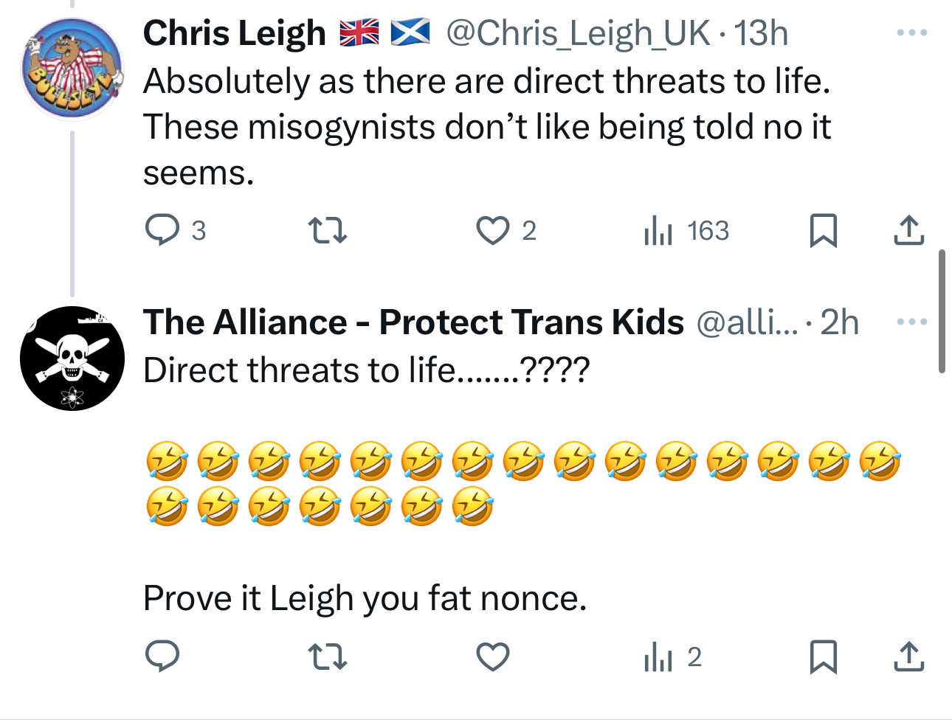Open Chris Leigh display name profile

pos(234,33)
